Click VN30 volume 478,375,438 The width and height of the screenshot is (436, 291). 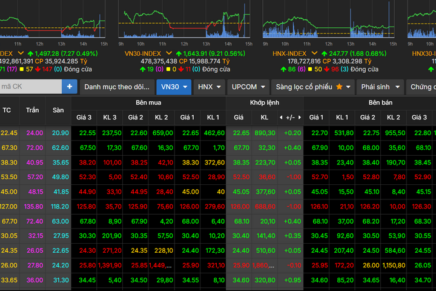pyautogui.click(x=159, y=61)
